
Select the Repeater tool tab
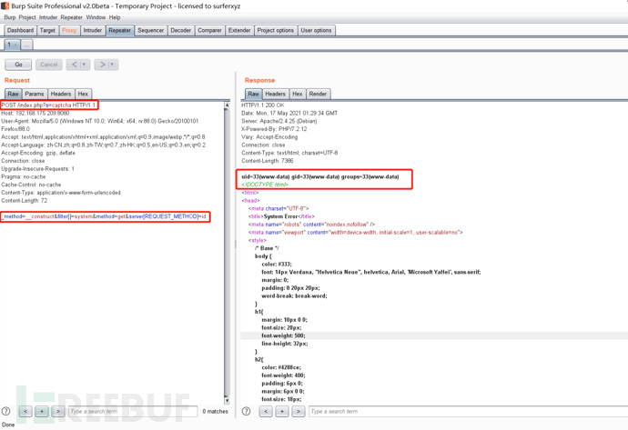(x=120, y=30)
